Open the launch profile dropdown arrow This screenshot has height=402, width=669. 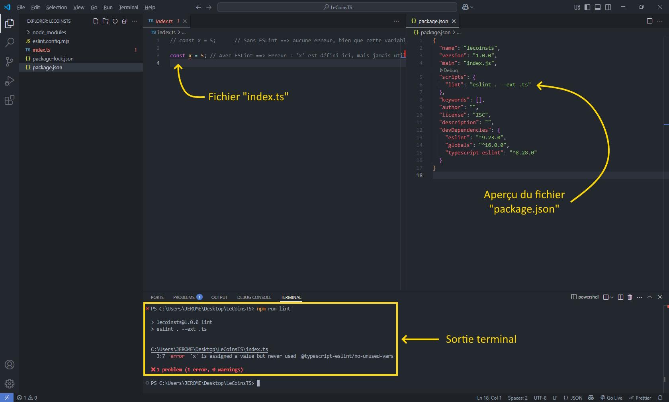coord(612,297)
